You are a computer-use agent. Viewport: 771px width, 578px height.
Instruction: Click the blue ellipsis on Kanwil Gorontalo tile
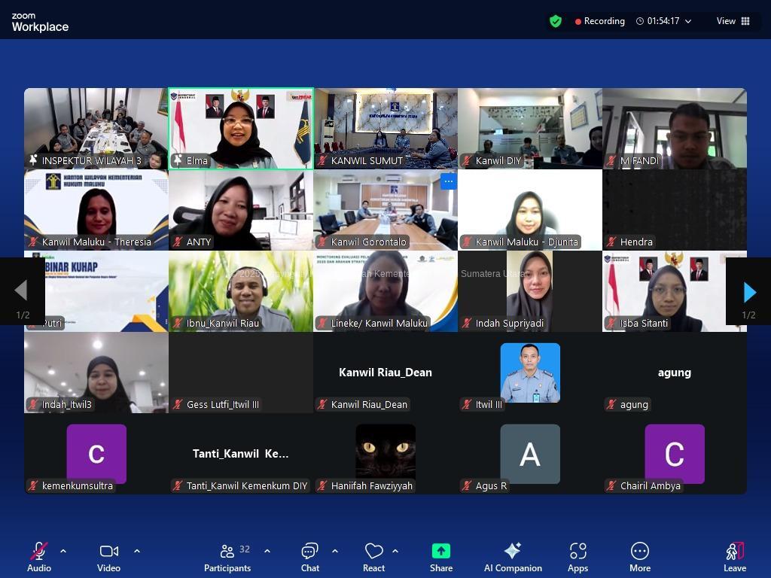(x=448, y=181)
